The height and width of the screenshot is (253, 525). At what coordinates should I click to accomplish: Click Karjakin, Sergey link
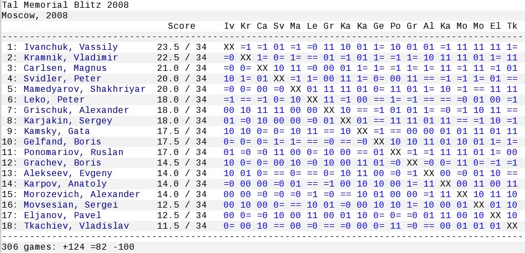68,121
